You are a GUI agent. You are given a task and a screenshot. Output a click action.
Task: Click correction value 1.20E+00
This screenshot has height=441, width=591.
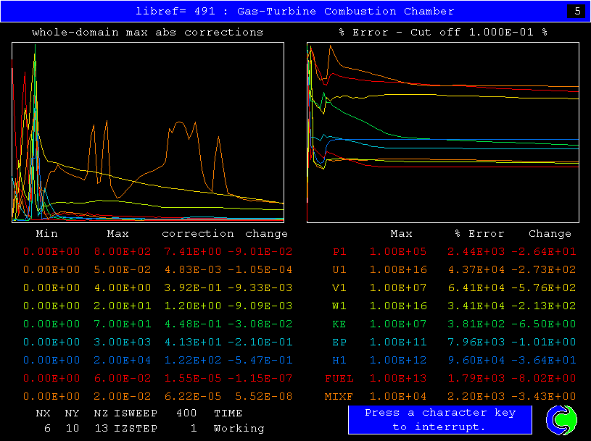click(x=193, y=306)
